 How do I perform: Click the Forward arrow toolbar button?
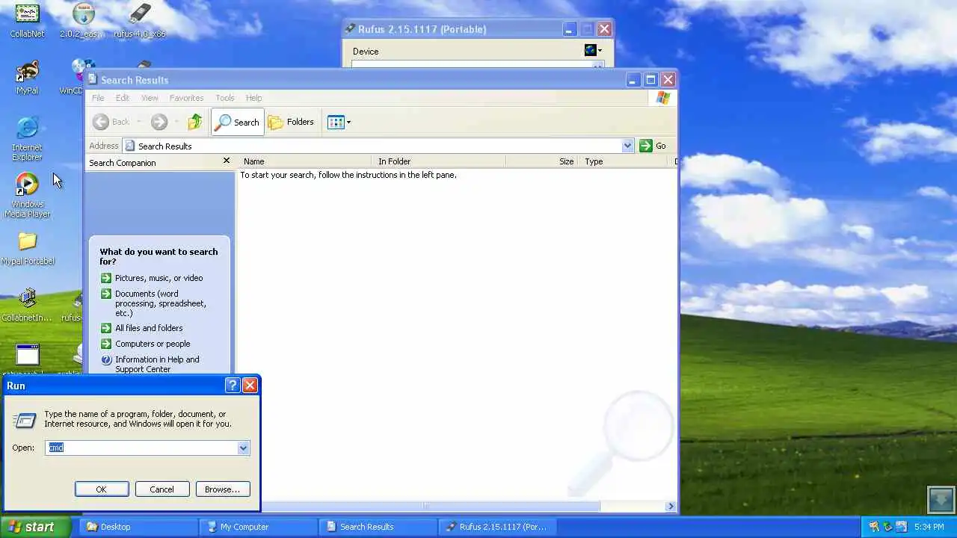(159, 122)
